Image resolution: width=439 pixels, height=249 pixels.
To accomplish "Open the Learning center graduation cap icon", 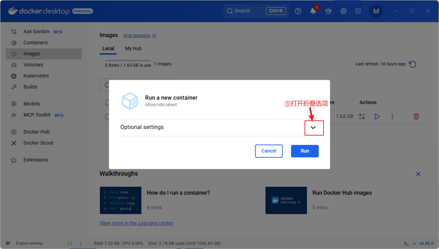I will (x=328, y=11).
